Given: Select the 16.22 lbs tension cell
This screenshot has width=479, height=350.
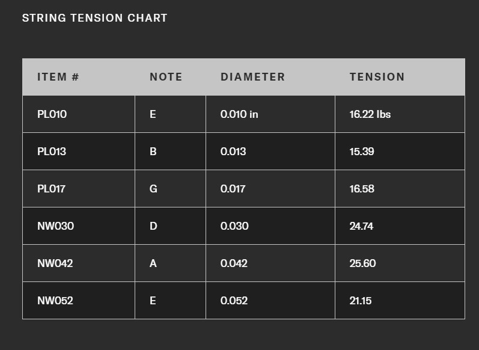Looking at the screenshot, I should pos(370,114).
